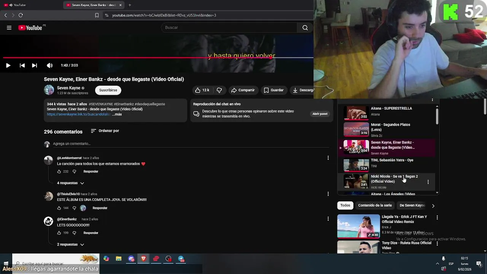Subscribe to the Seven Kayne channel
487x274 pixels.
108,90
